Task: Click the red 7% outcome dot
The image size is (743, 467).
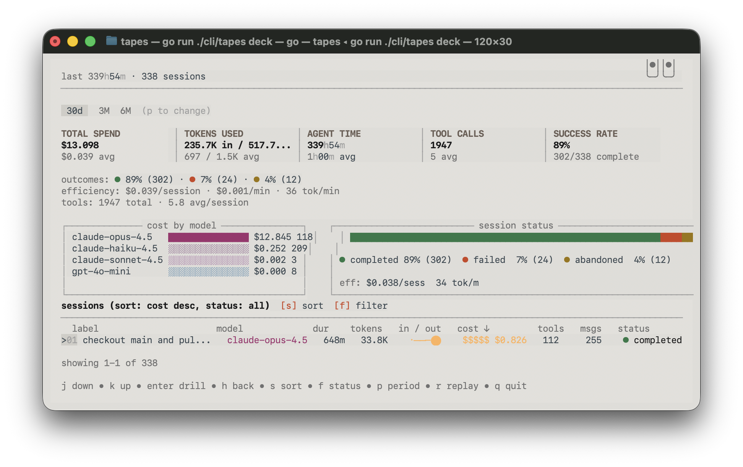Action: click(x=192, y=178)
